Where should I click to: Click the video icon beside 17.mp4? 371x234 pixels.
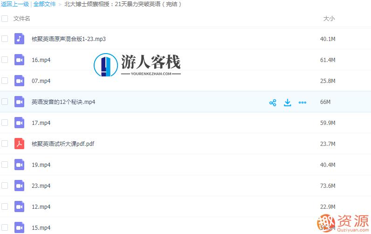[19, 123]
